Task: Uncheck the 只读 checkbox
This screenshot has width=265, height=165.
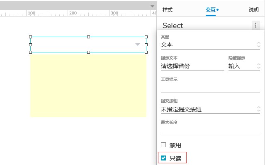Action: click(163, 158)
